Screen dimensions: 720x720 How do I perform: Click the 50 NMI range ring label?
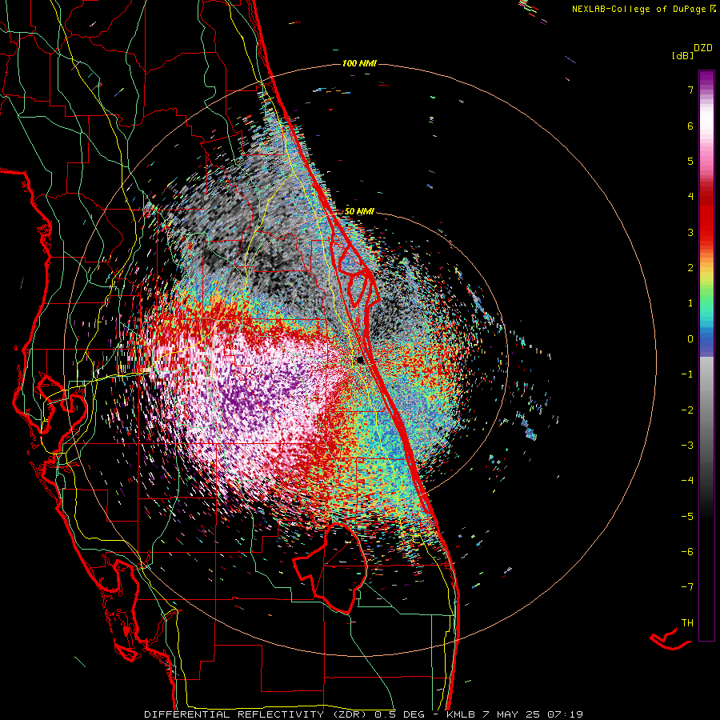coord(359,211)
